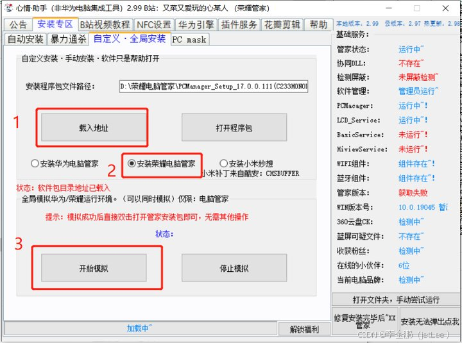The width and height of the screenshot is (462, 343).
Task: Click 检测屏蔽 value 未屏蔽检测
Action: (x=418, y=77)
